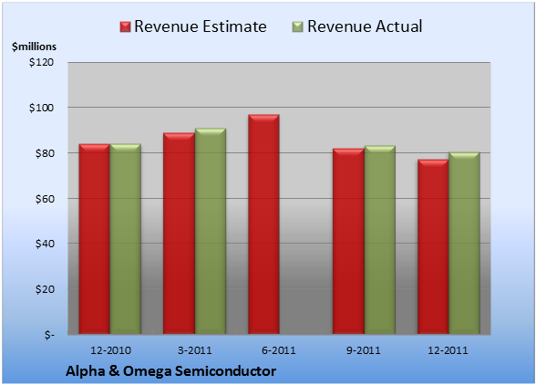Select the red estimate bar for 12-2011

[433, 246]
